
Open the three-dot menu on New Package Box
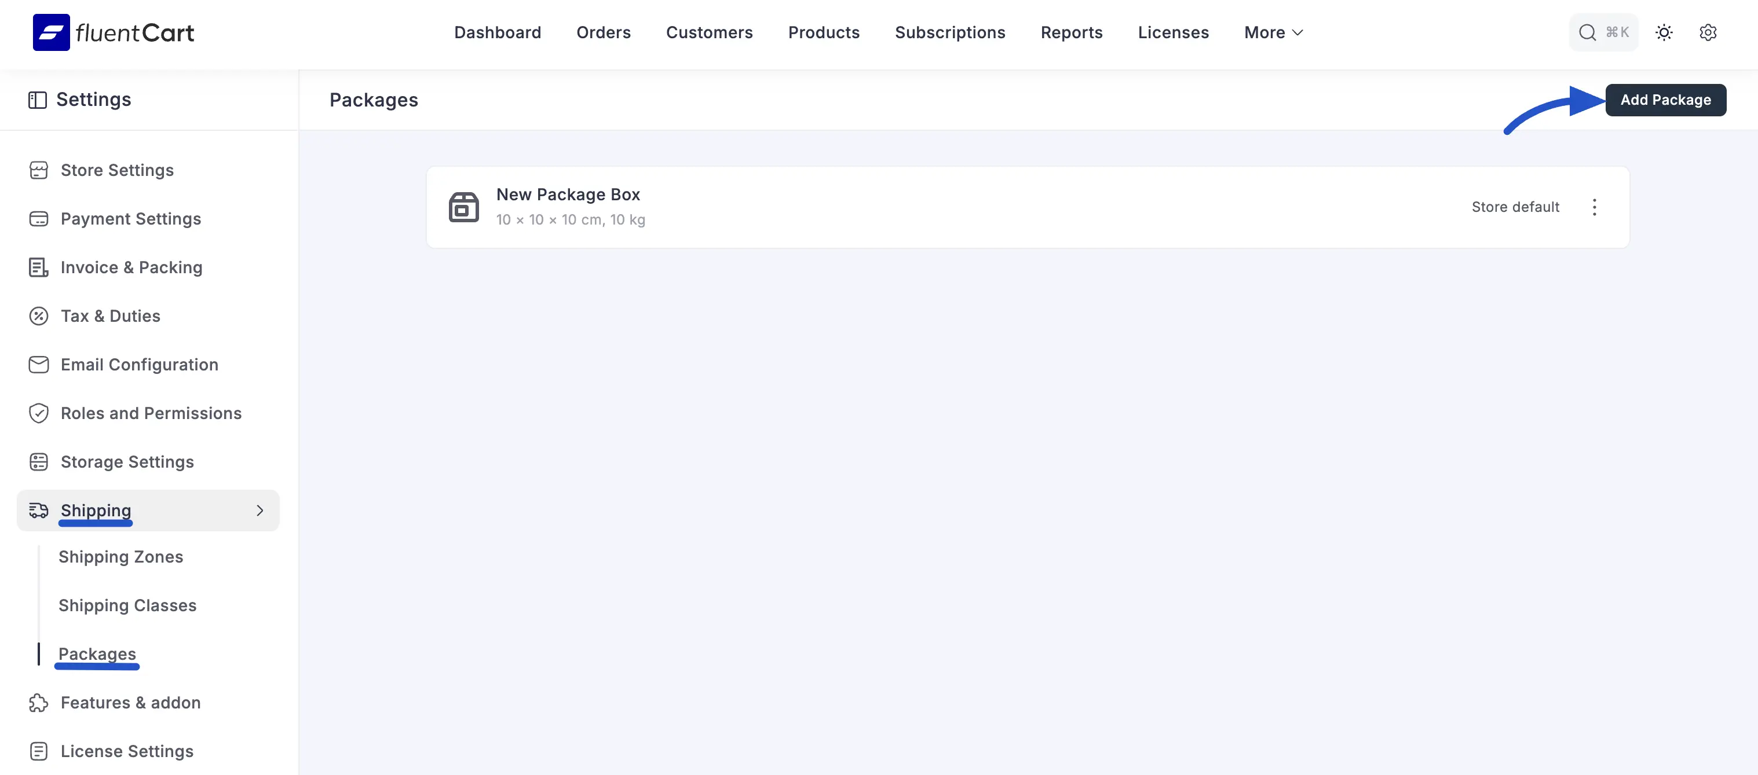1595,207
